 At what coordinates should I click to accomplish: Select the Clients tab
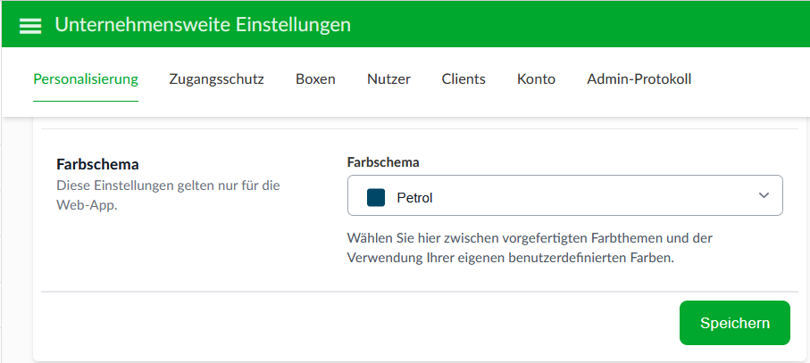pyautogui.click(x=463, y=79)
